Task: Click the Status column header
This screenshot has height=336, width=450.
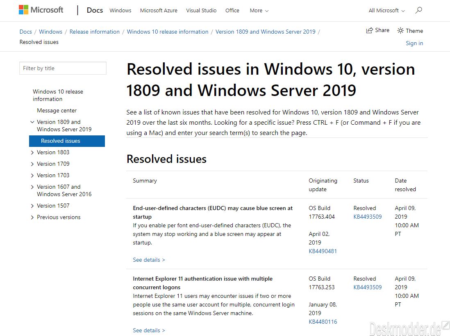Action: pos(361,181)
